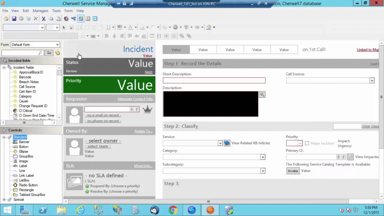
Task: Collapse the Incident Fields tree node
Action: (x=4, y=67)
